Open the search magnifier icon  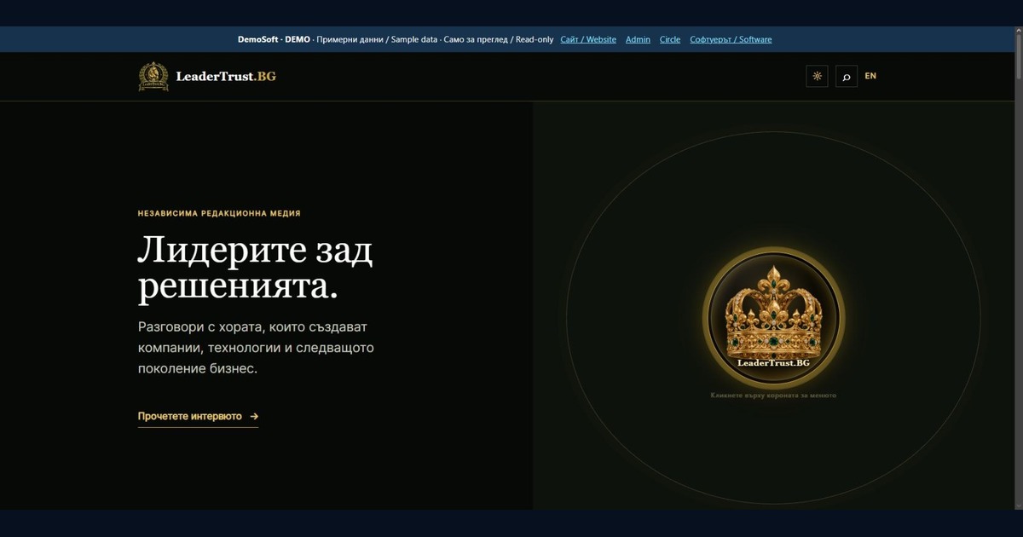click(x=846, y=76)
